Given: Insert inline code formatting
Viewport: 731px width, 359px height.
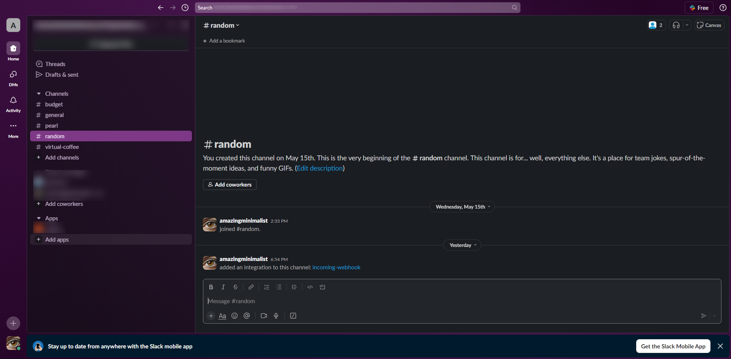Looking at the screenshot, I should click(x=310, y=287).
